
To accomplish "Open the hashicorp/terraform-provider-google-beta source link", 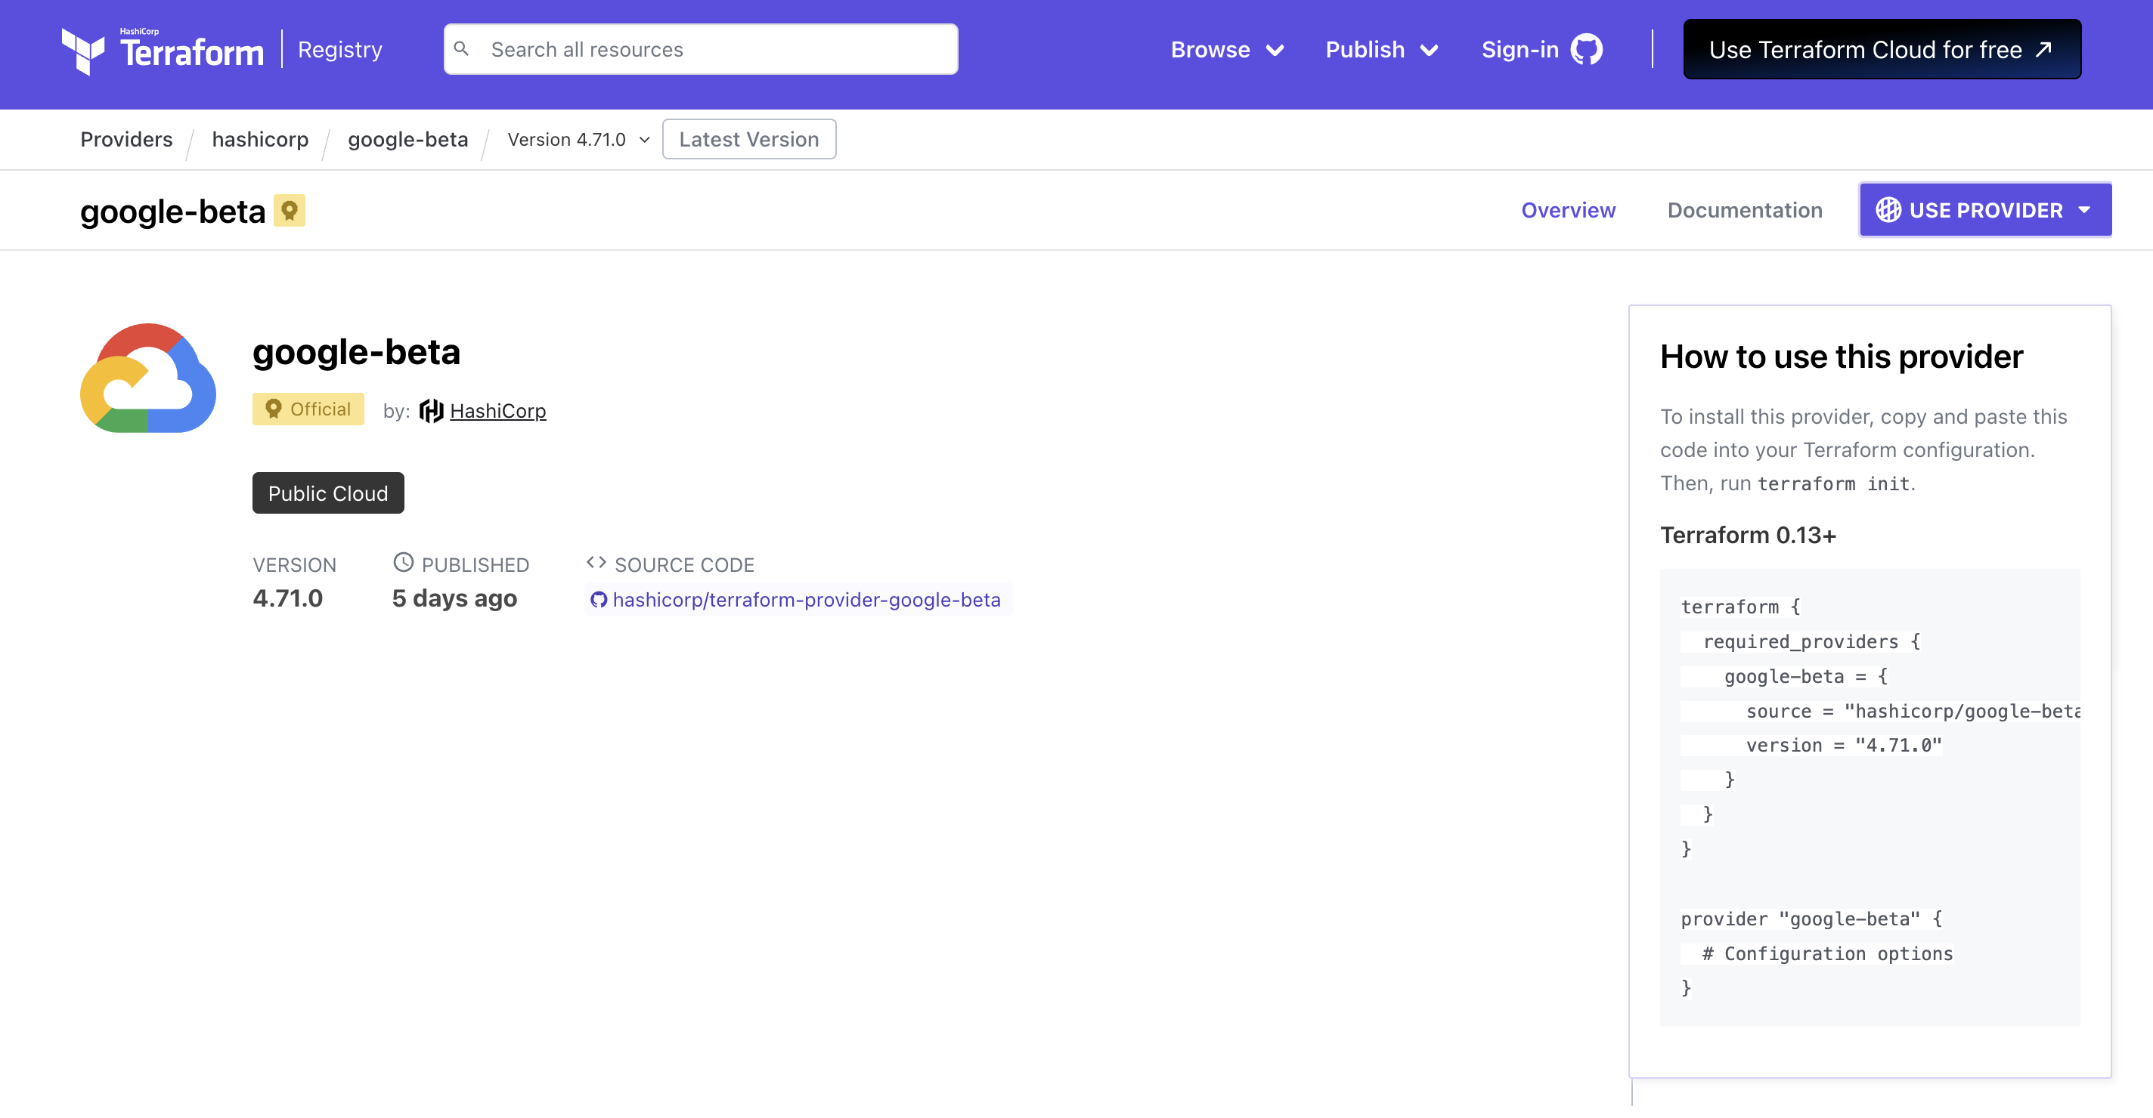I will [806, 600].
